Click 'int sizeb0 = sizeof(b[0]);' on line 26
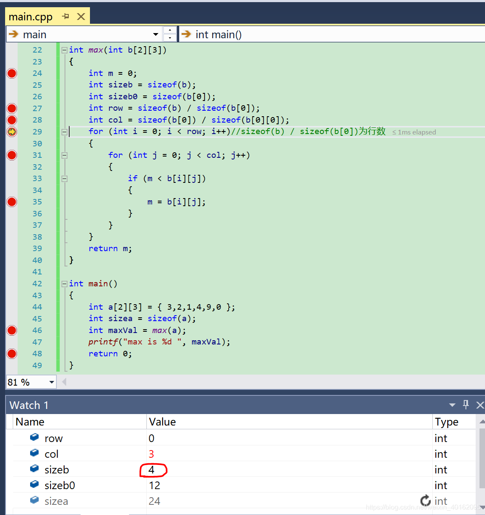 pyautogui.click(x=152, y=97)
